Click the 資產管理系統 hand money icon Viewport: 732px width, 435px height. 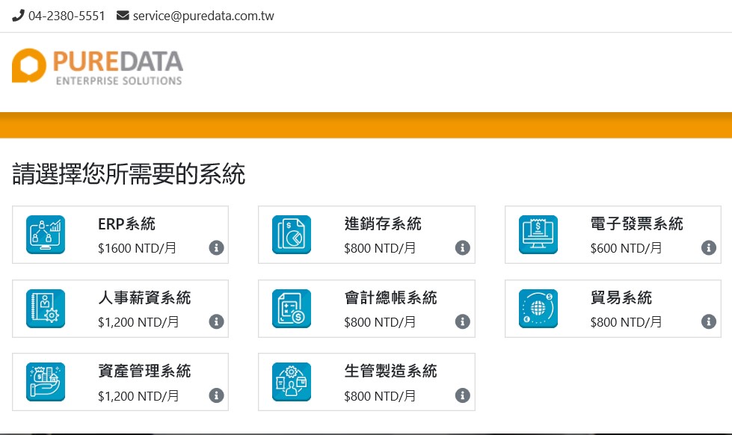point(46,382)
